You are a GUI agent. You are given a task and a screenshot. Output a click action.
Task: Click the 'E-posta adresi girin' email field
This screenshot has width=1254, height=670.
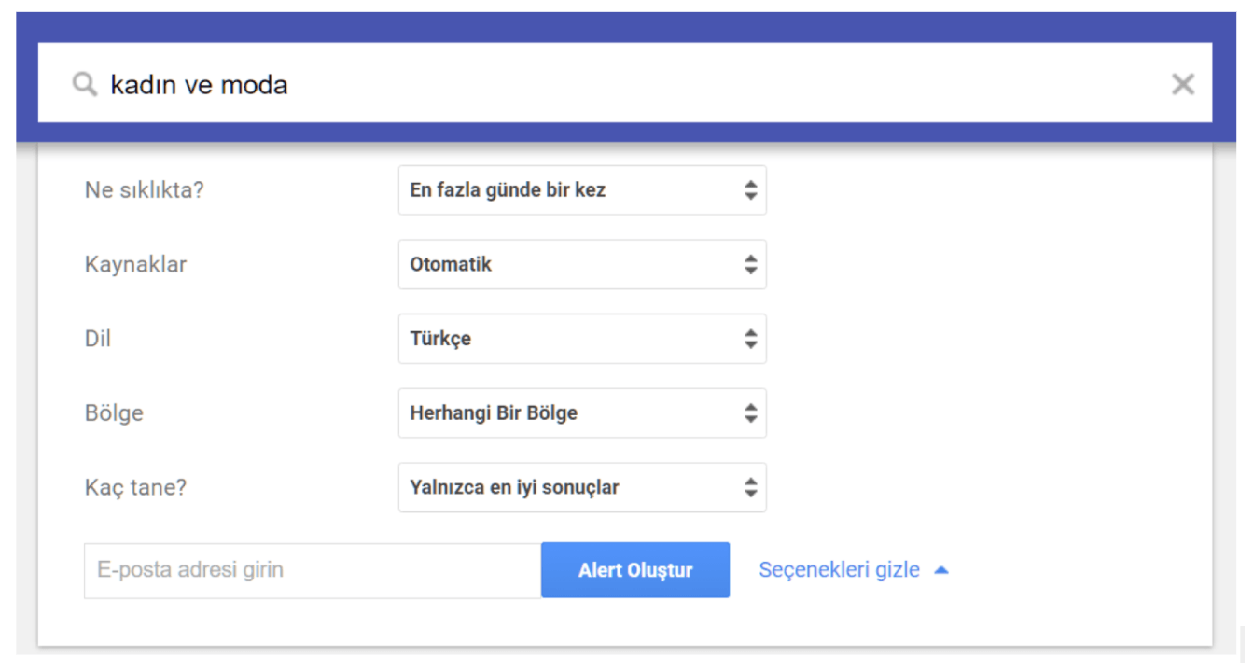click(x=313, y=570)
